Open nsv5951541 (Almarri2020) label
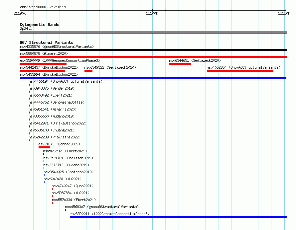This screenshot has height=230, width=296. point(53,109)
